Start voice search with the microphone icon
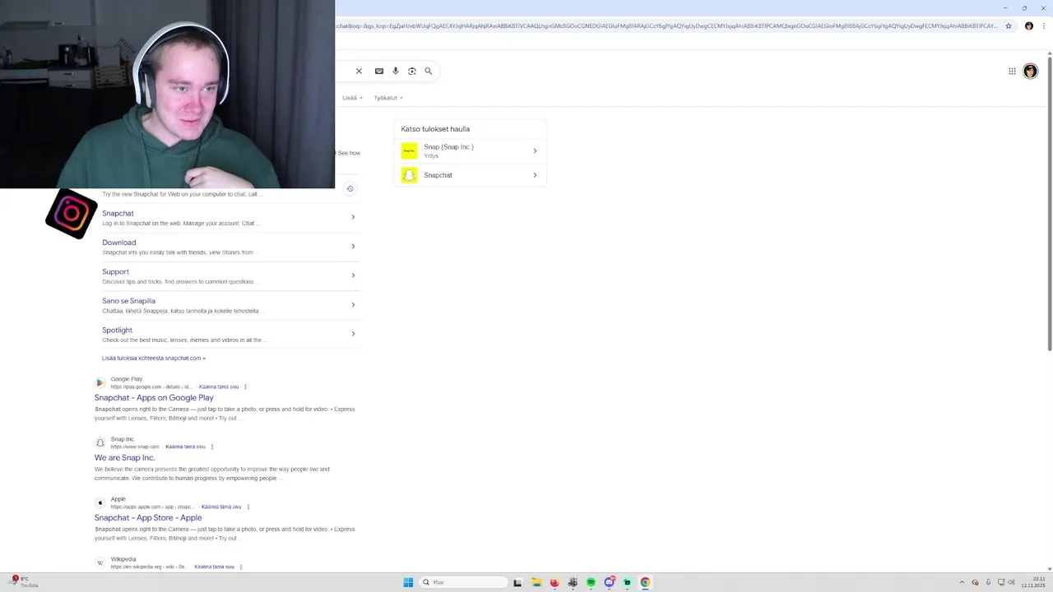This screenshot has height=592, width=1053. [396, 72]
